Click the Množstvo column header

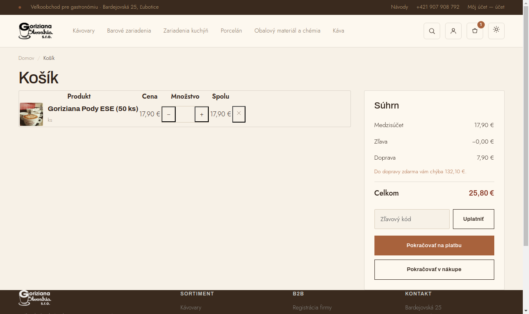[185, 97]
